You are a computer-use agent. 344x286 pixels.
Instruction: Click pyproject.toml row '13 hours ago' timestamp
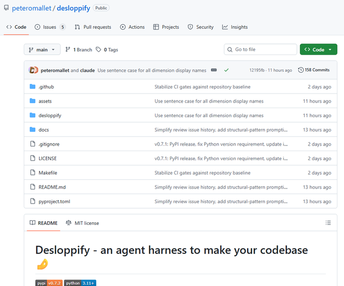(x=317, y=202)
